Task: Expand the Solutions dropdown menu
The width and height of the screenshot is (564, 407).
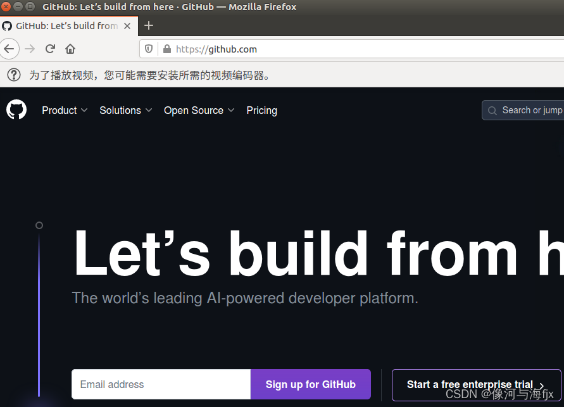Action: (x=125, y=110)
